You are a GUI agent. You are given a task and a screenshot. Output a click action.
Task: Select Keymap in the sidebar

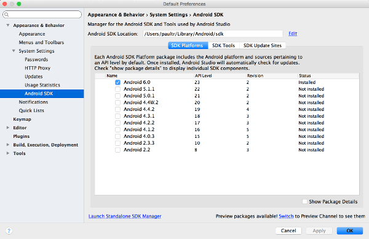pos(22,119)
